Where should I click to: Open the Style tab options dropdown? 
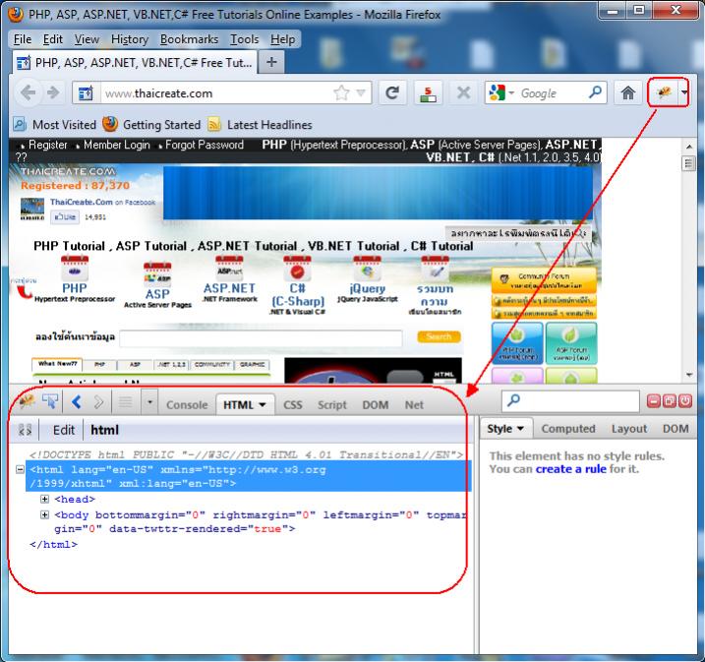(x=521, y=429)
